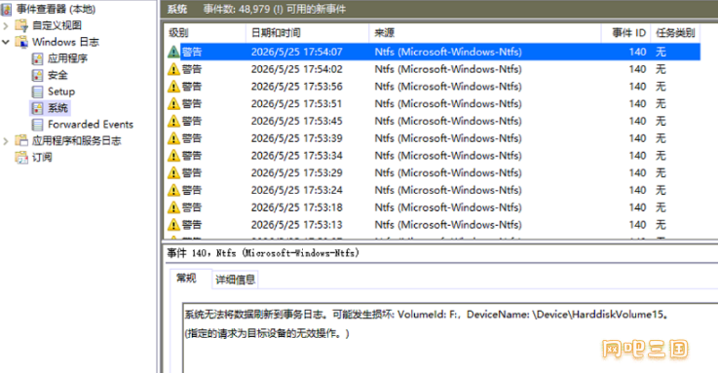This screenshot has height=373, width=718.
Task: Click 无 task category in 17:53:29 row
Action: [x=661, y=173]
